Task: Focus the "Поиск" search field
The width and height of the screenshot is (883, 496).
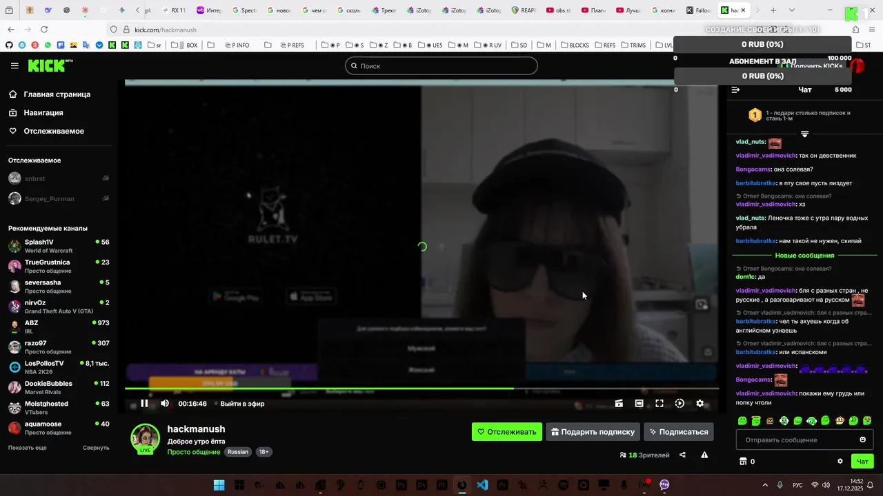Action: tap(441, 66)
